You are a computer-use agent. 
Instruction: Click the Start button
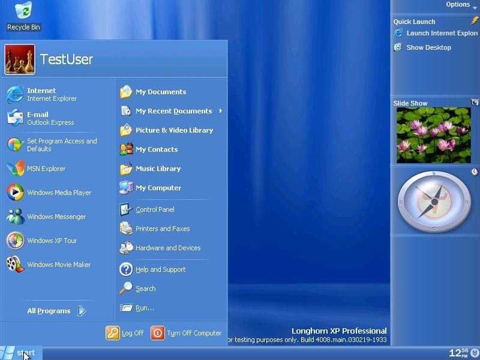click(21, 353)
